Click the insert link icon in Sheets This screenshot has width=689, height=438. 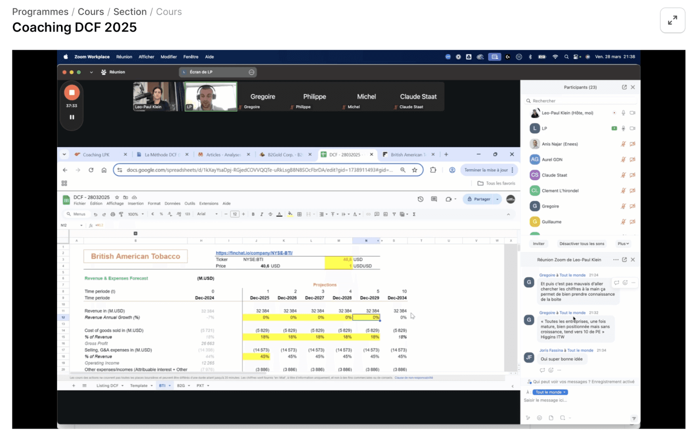click(x=368, y=214)
